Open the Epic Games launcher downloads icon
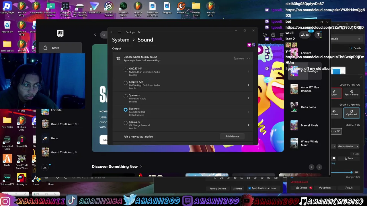Image resolution: width=367 pixels, height=206 pixels. pyautogui.click(x=45, y=167)
